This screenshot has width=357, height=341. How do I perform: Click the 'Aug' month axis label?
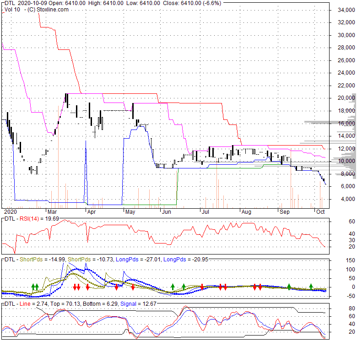coord(246,212)
